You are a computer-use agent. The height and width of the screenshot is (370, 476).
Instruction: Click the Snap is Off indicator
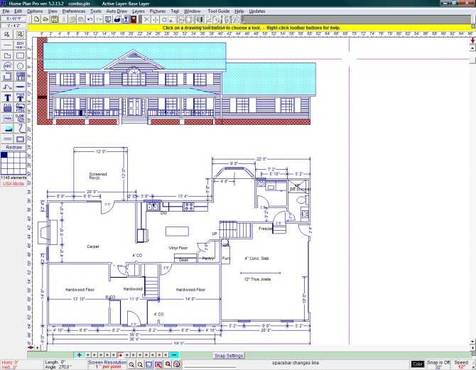[x=438, y=364]
